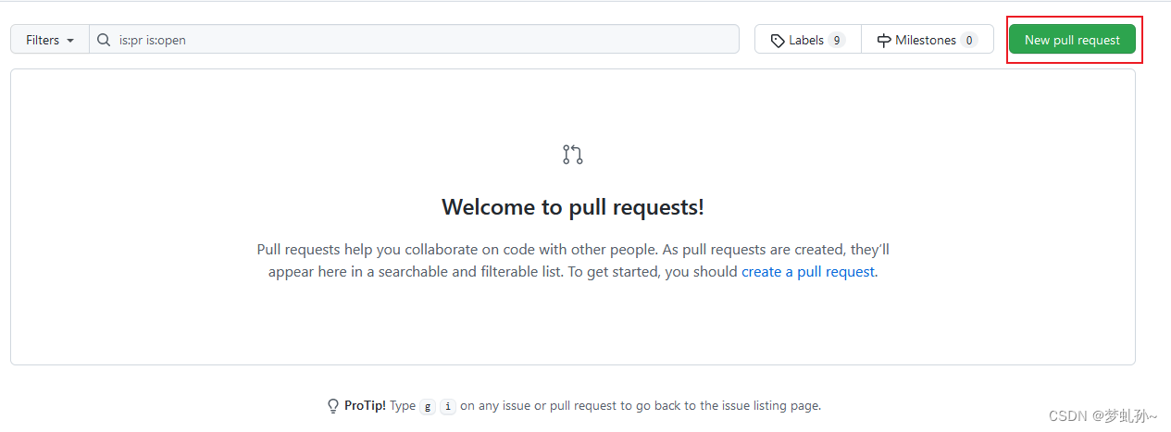
Task: Open the Milestones page
Action: click(x=928, y=40)
